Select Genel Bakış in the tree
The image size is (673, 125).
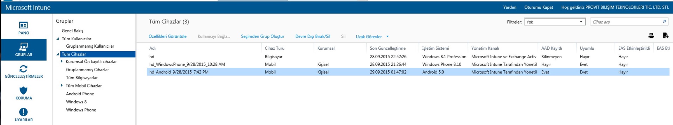73,31
